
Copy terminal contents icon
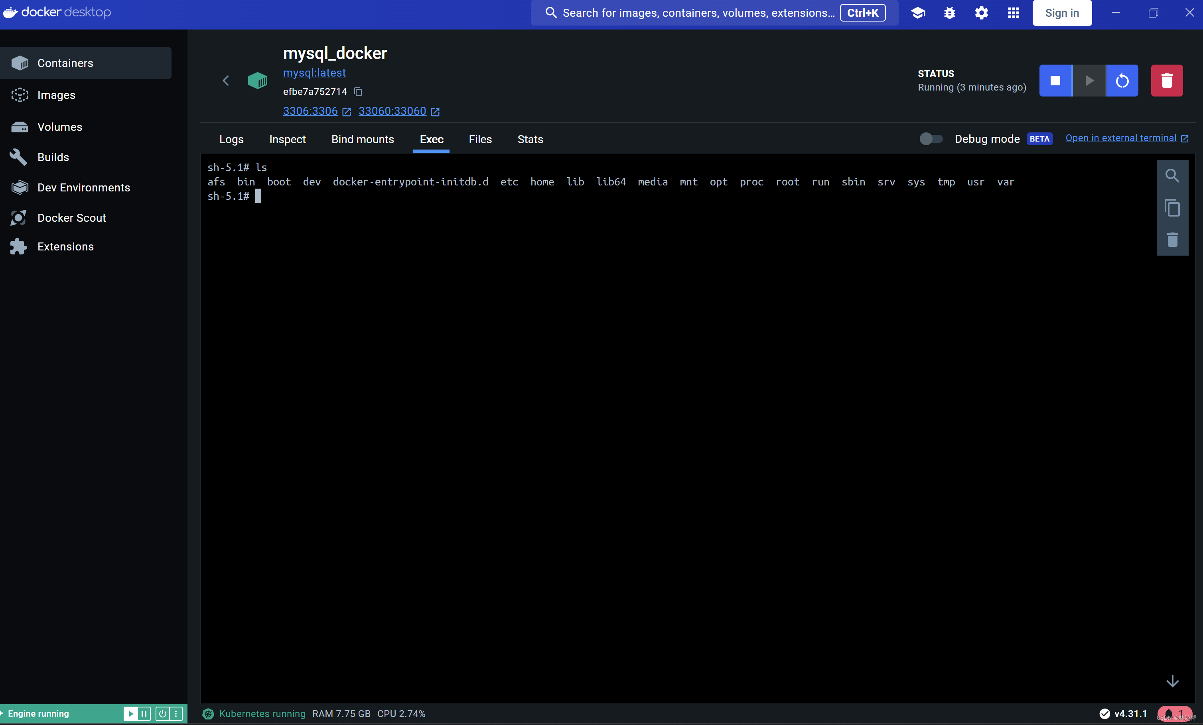click(1172, 208)
